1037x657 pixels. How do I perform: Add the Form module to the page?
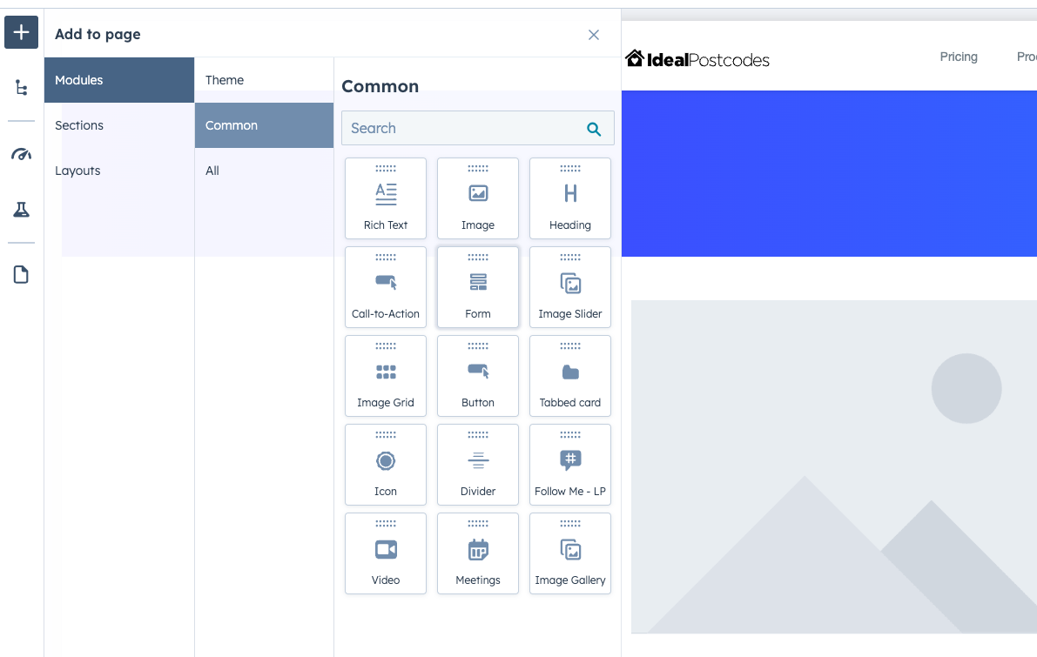(x=478, y=287)
